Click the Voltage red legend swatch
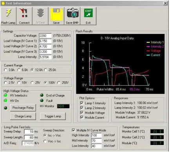Screen dimensions: 170x152 click(148, 51)
